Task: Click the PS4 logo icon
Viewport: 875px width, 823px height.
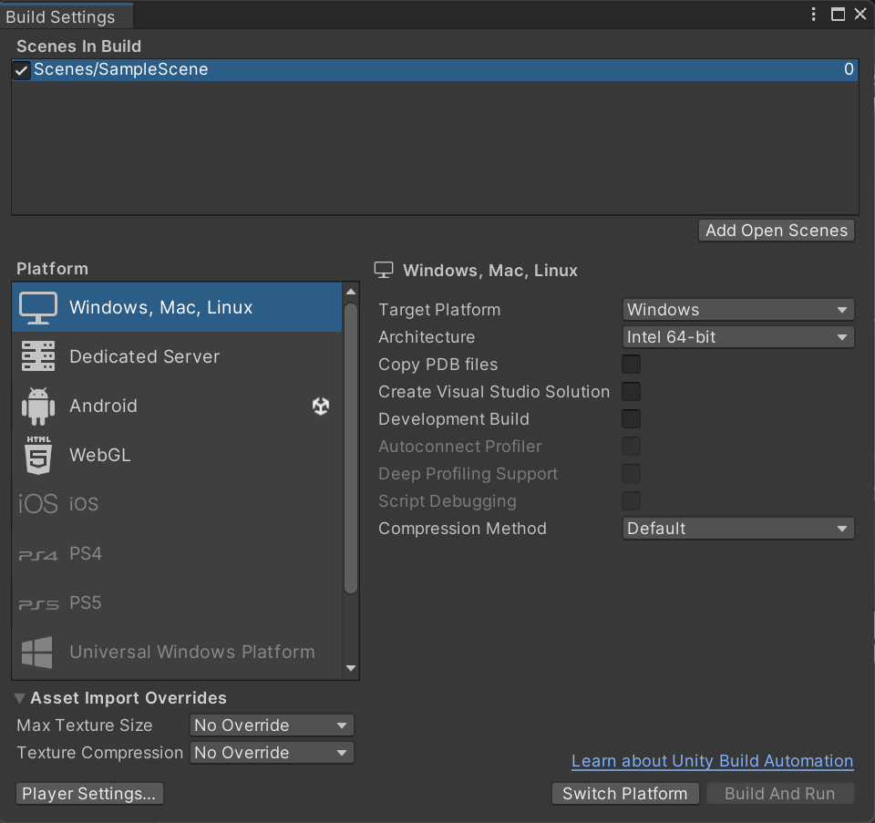Action: [x=38, y=555]
